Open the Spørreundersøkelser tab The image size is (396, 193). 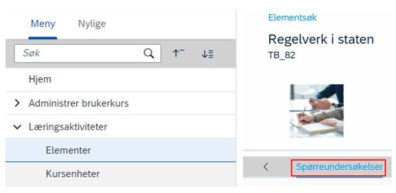[340, 167]
